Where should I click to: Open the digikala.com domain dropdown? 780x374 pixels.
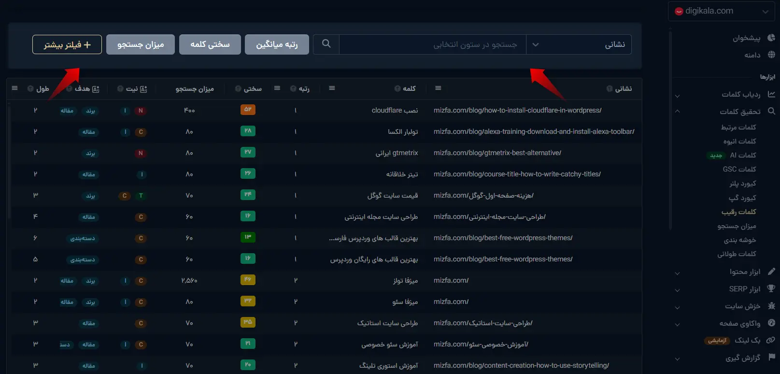point(721,11)
